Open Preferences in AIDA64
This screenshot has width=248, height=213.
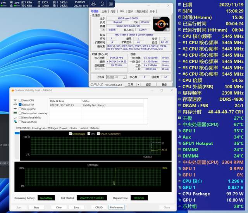coord(116,208)
